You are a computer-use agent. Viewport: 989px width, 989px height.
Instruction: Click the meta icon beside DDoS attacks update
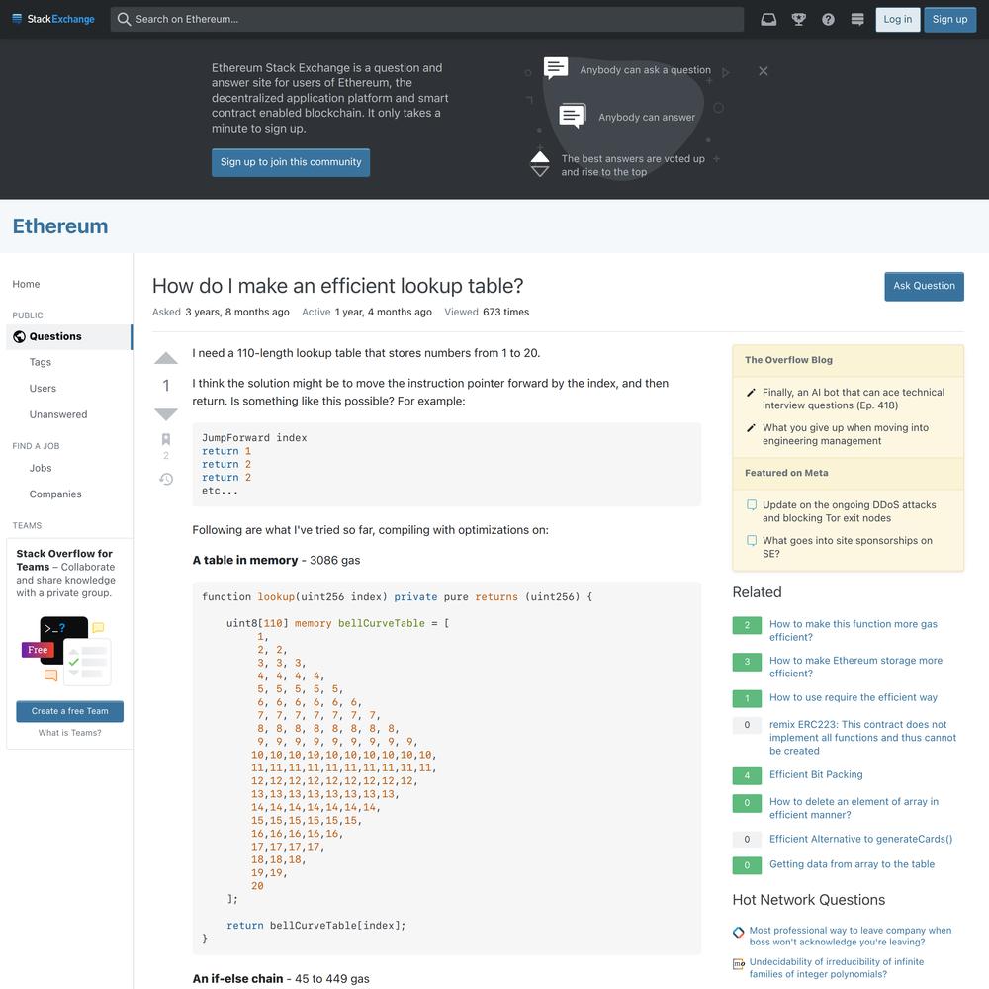(752, 504)
